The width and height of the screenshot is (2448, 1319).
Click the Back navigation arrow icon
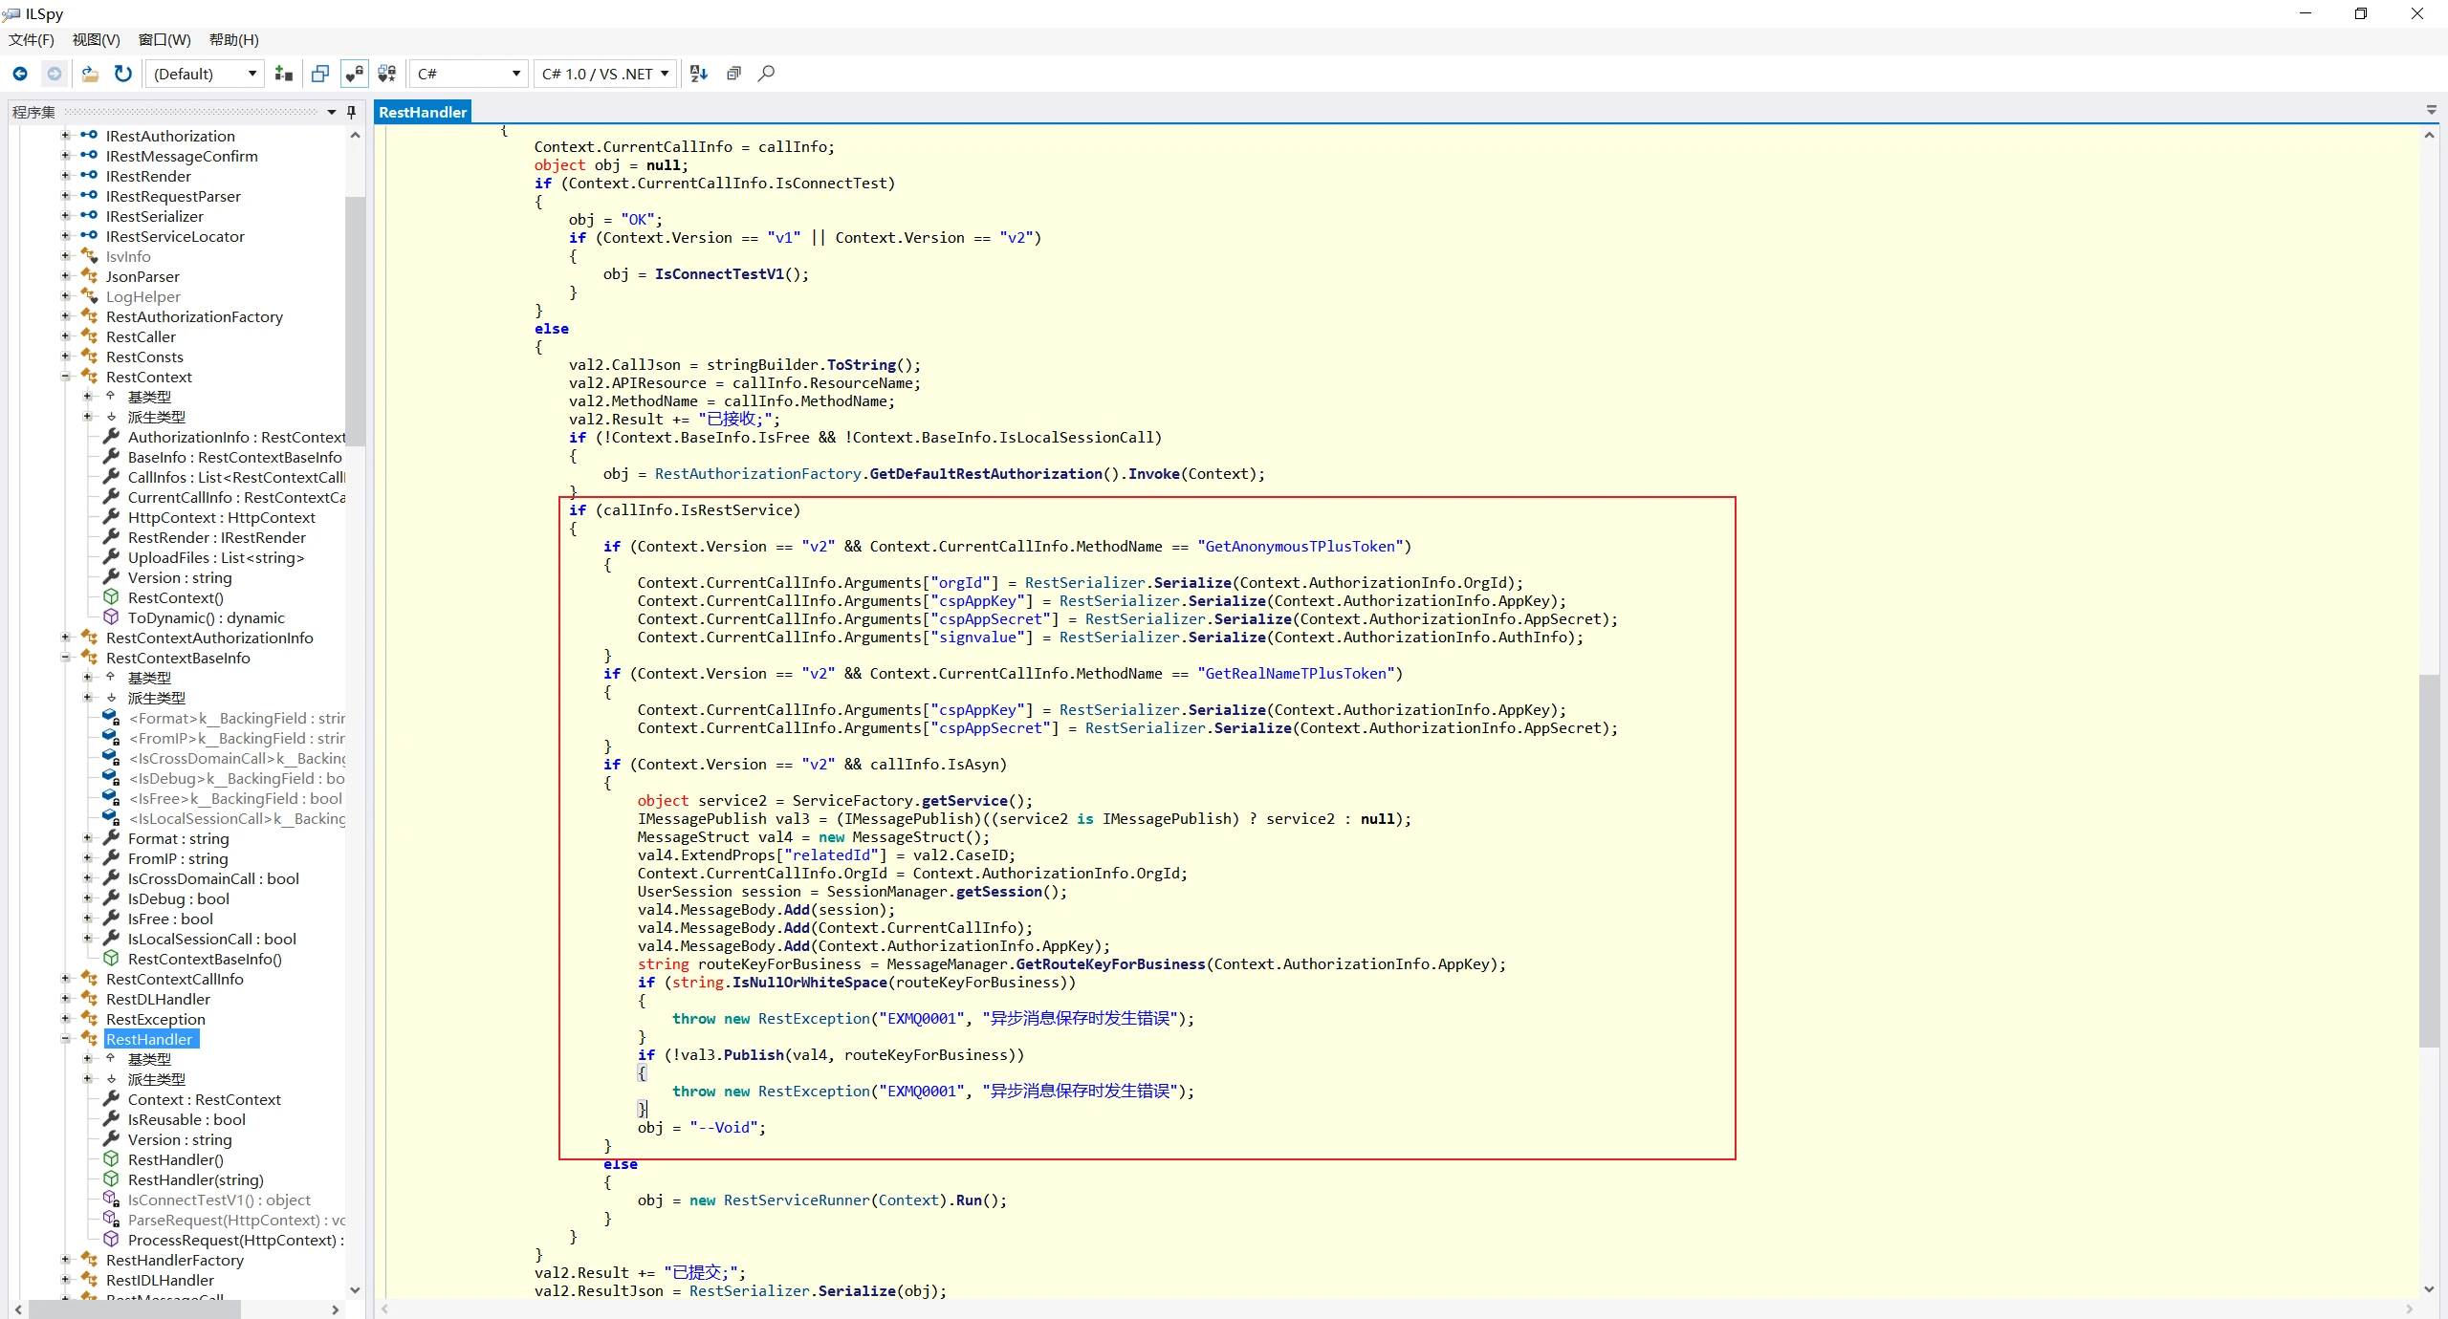[x=20, y=74]
